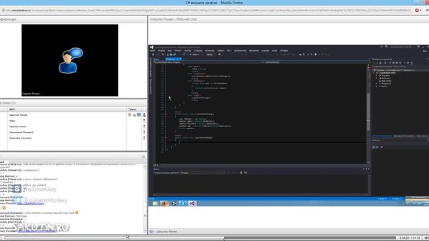Click the screen-share status icon for Сакутин Роман
The height and width of the screenshot is (241, 429).
tap(139, 115)
